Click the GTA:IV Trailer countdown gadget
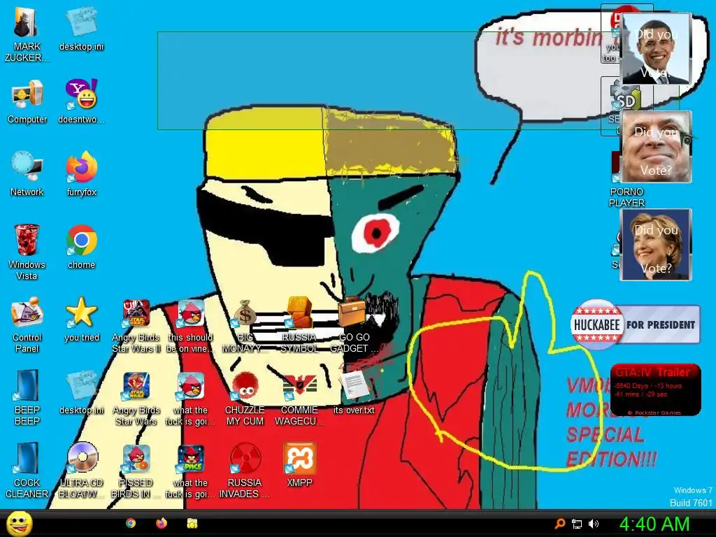The image size is (716, 537). pos(655,390)
